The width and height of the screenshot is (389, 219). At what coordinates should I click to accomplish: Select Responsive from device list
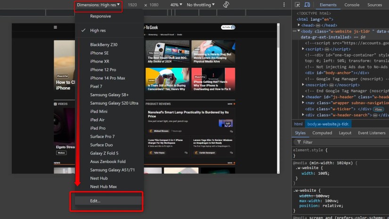pos(100,16)
